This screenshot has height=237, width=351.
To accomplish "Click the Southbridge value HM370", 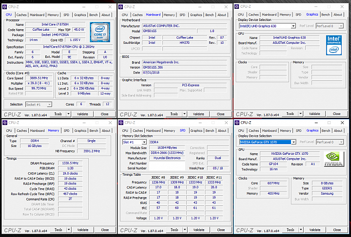I will click(x=185, y=43).
